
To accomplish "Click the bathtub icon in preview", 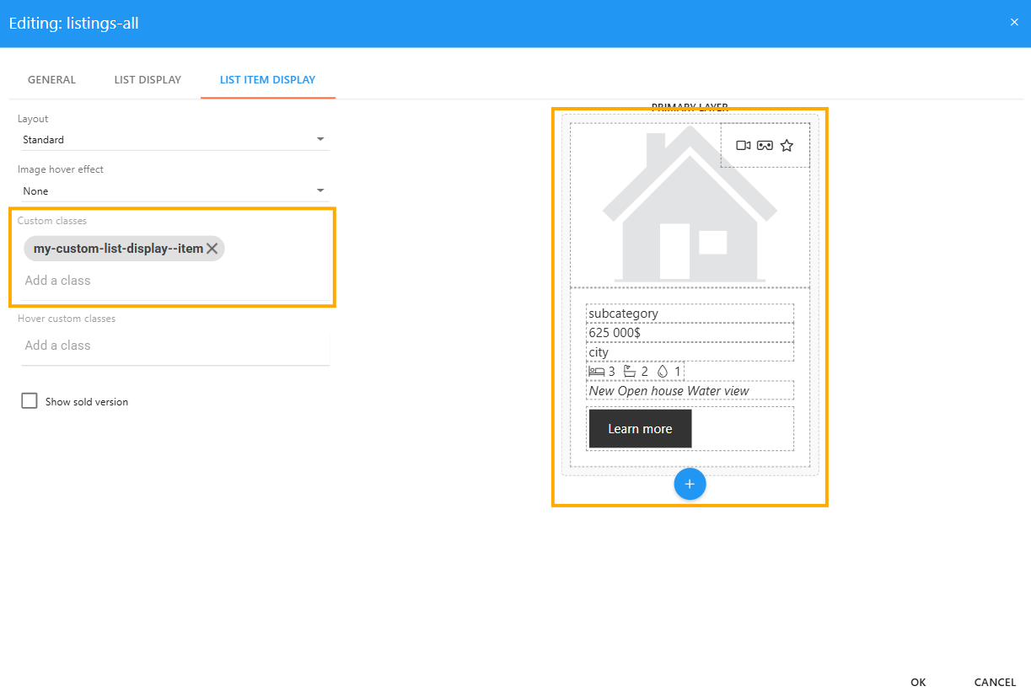I will (x=630, y=371).
